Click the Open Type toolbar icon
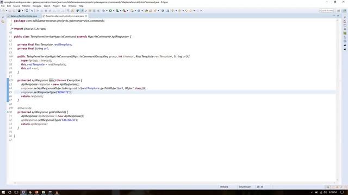The width and height of the screenshot is (348, 195). point(146,11)
